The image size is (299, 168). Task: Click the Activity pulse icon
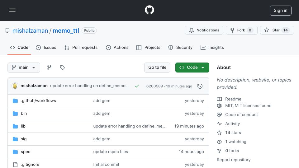[x=219, y=124]
